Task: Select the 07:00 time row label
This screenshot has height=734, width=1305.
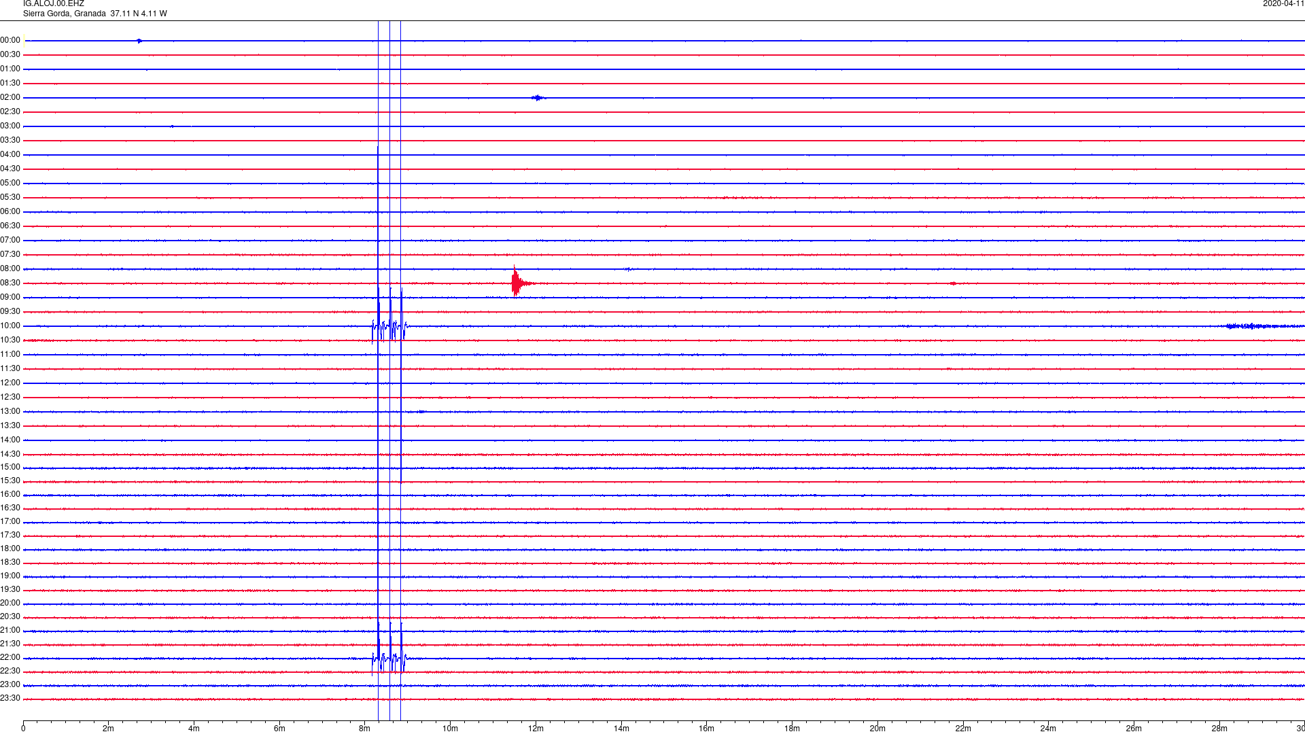Action: [10, 241]
